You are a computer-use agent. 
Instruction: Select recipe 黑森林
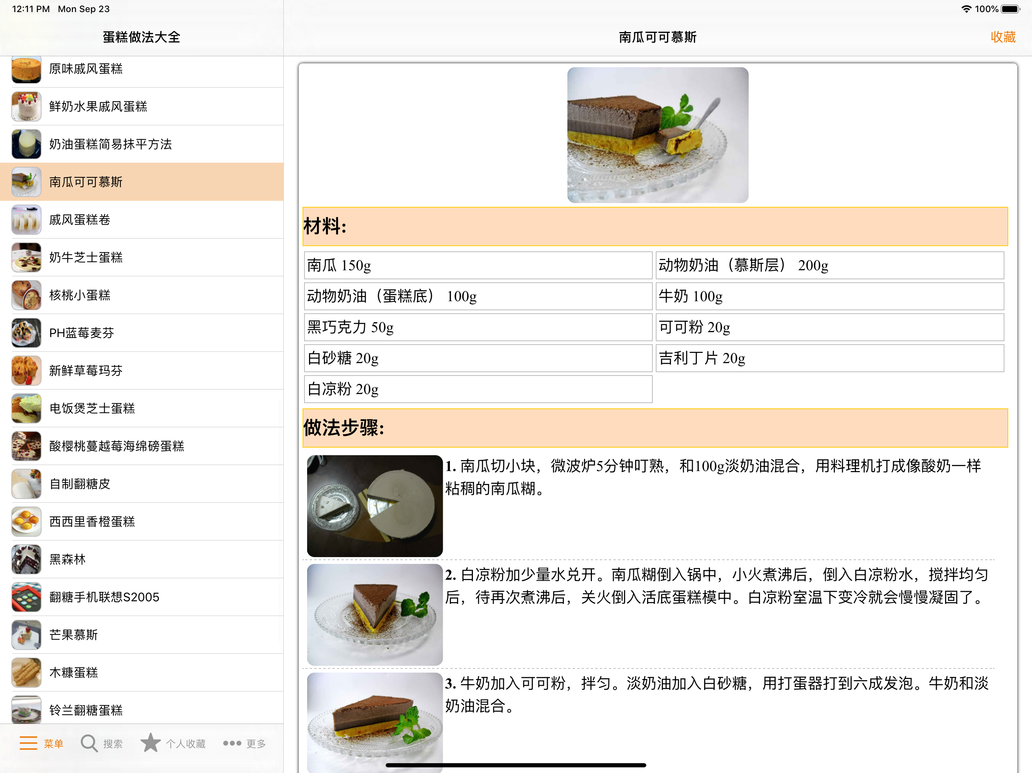(x=68, y=559)
